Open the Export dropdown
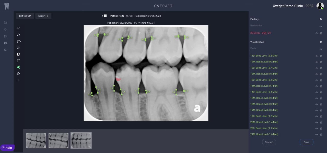 pyautogui.click(x=43, y=16)
